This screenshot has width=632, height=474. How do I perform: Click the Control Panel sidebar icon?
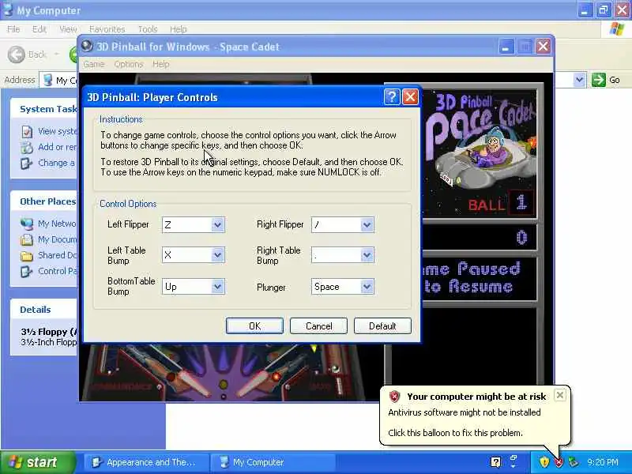(27, 271)
